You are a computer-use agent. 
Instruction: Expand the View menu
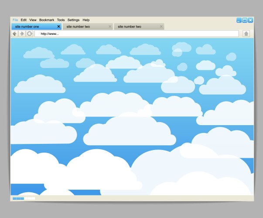33,20
